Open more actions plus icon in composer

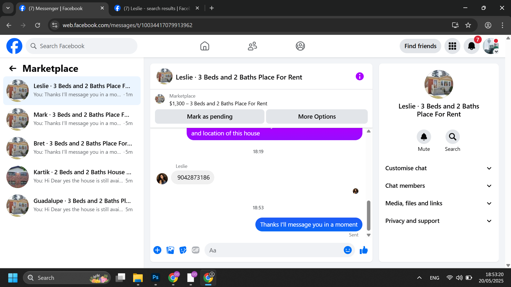[x=157, y=250]
